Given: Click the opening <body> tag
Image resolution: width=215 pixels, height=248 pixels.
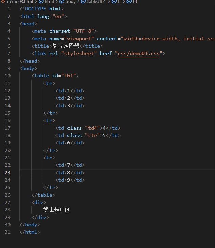Looking at the screenshot, I should coord(28,68).
